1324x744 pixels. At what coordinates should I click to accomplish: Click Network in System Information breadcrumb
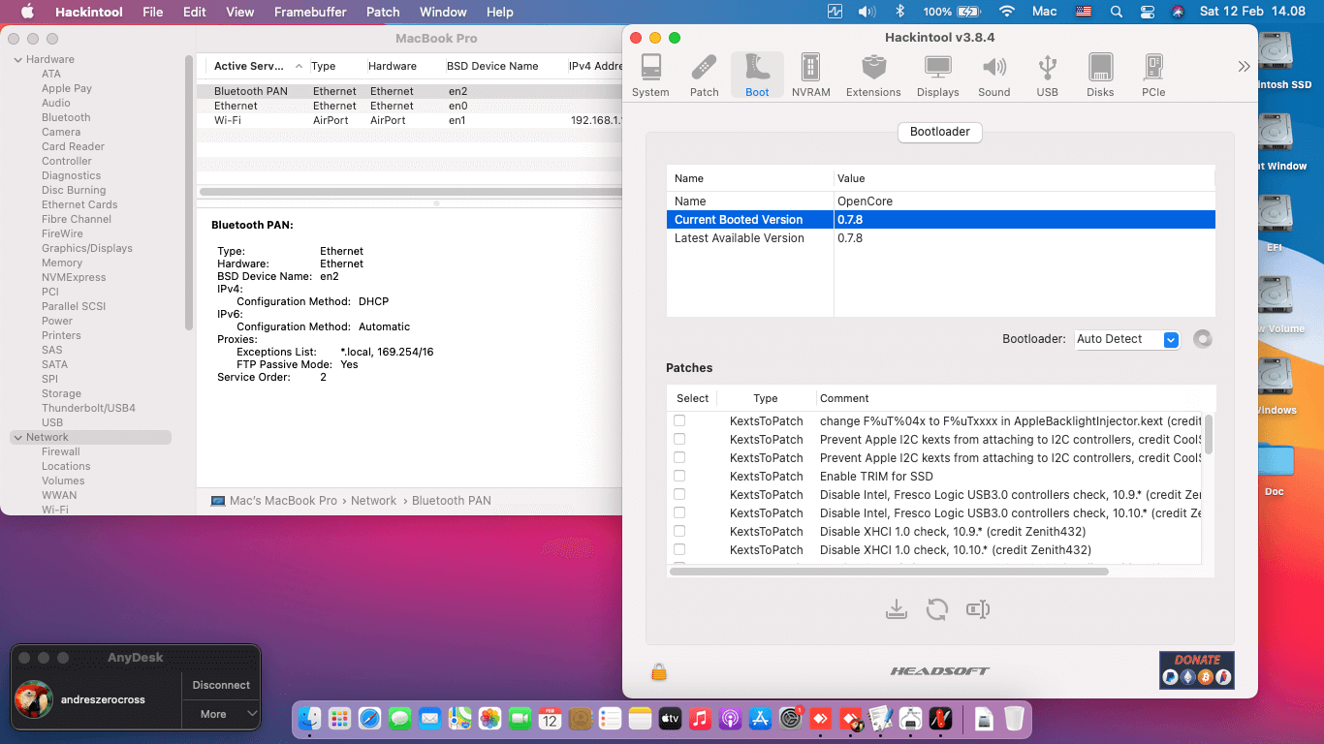373,501
